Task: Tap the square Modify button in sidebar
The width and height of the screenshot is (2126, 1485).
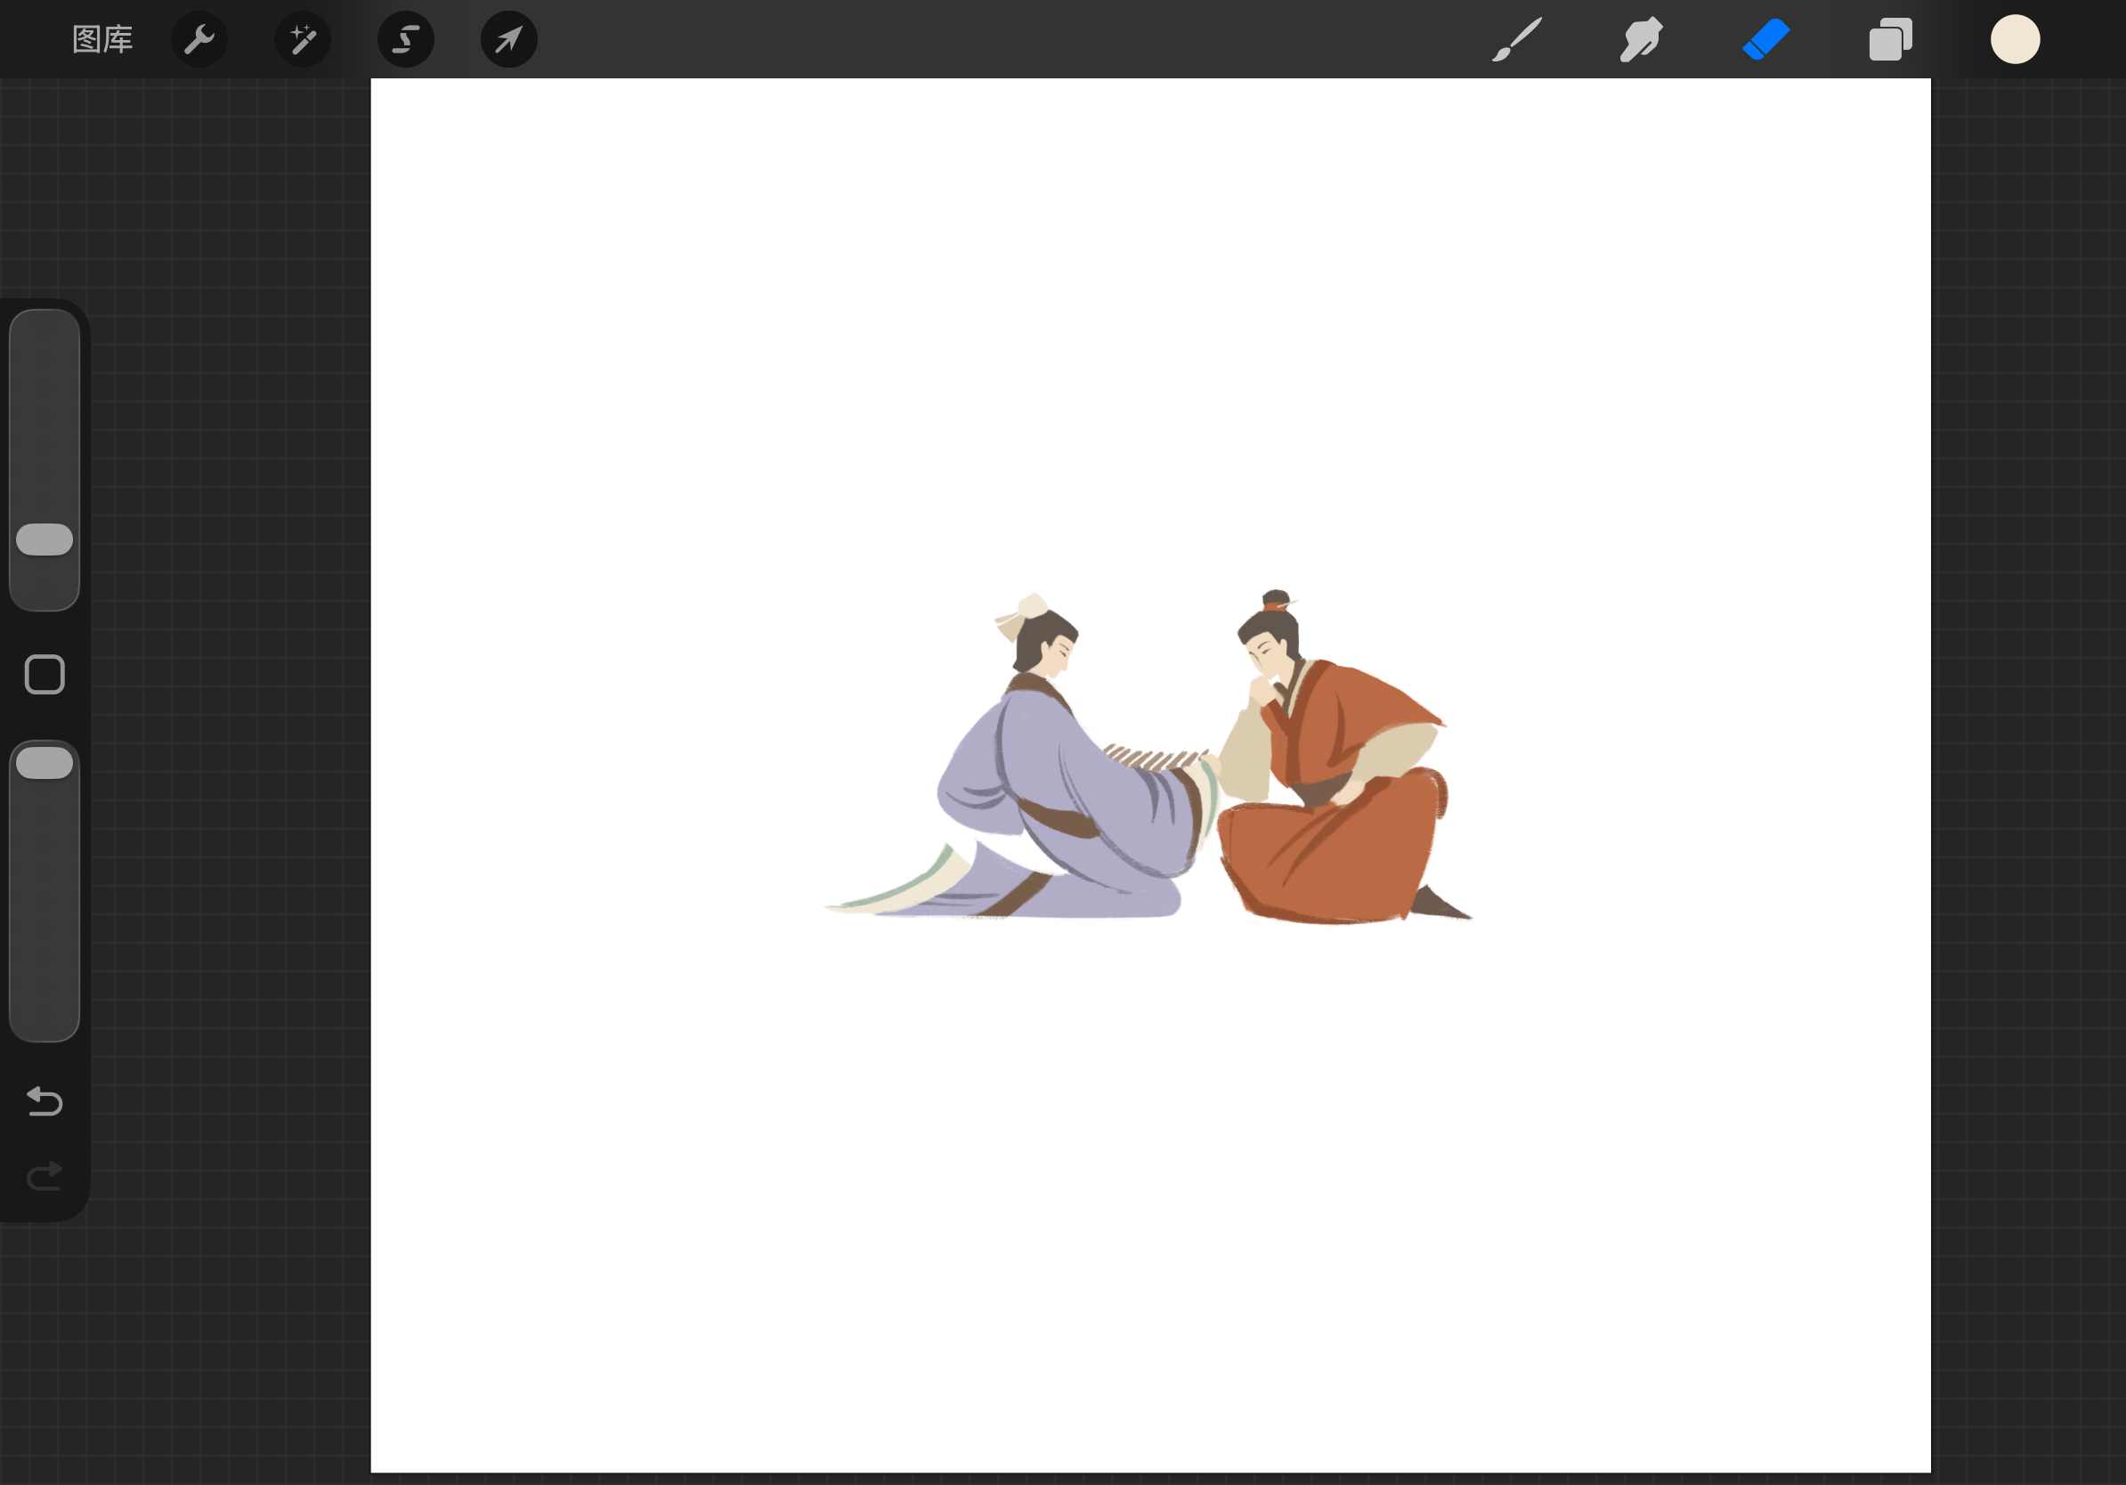Action: [x=45, y=674]
